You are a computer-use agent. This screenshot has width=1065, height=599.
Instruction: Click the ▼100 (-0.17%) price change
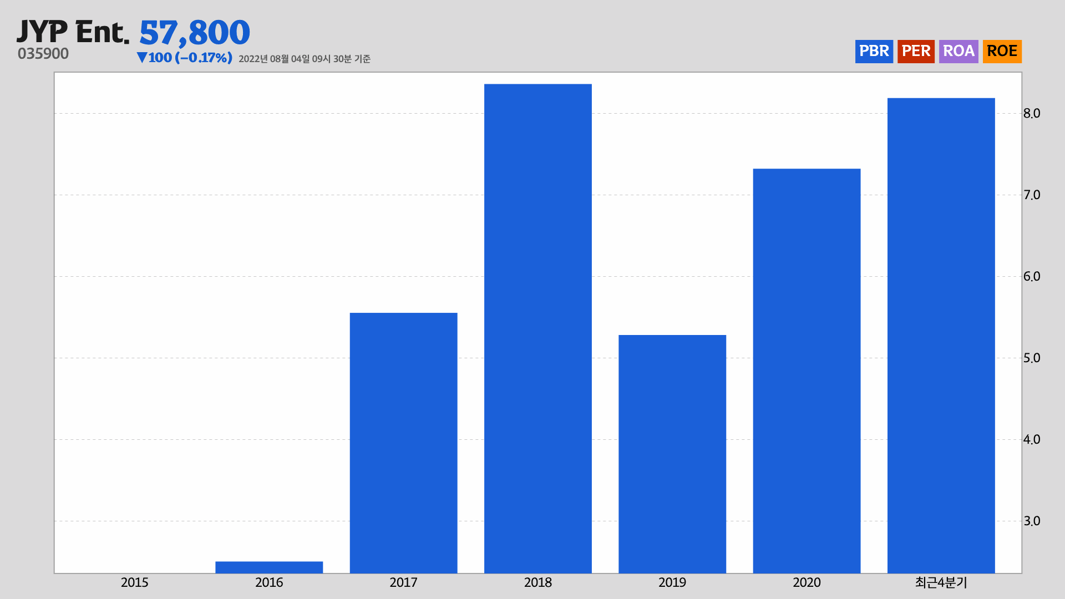click(184, 58)
